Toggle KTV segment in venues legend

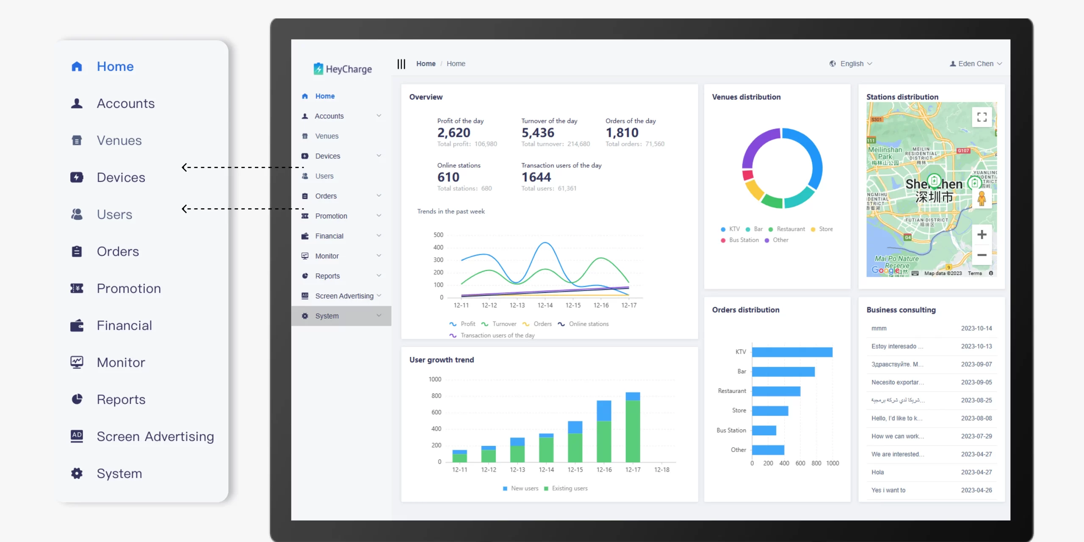(x=730, y=229)
